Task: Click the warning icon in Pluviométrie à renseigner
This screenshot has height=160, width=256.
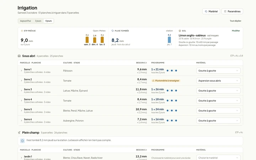Action: [153, 81]
